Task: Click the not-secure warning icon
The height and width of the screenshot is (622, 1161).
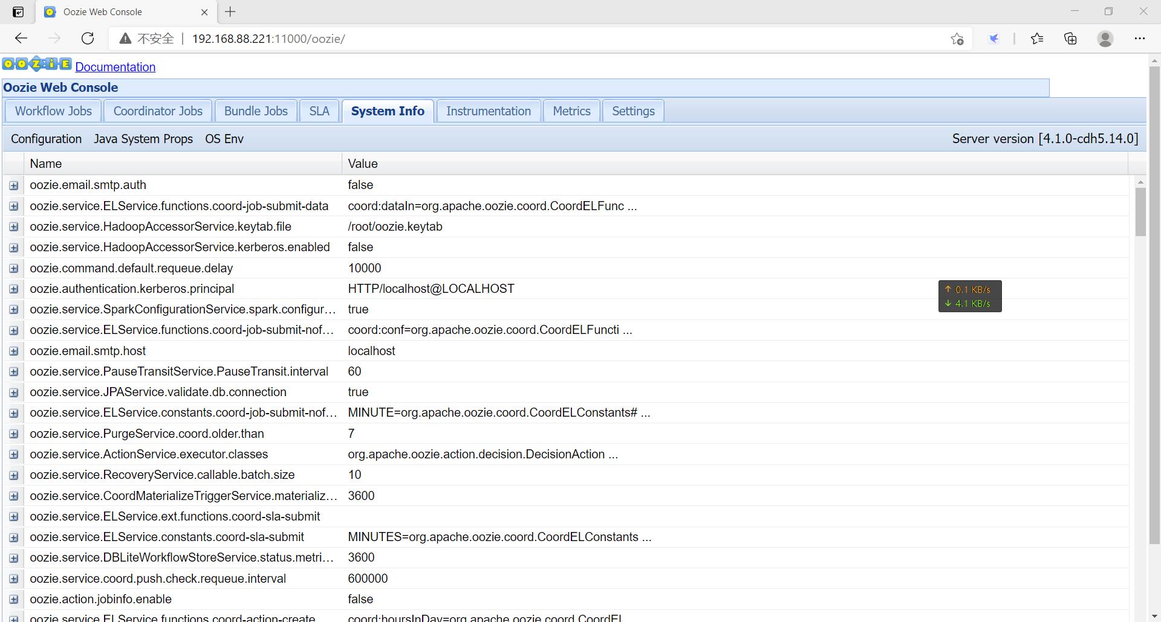Action: [x=125, y=39]
